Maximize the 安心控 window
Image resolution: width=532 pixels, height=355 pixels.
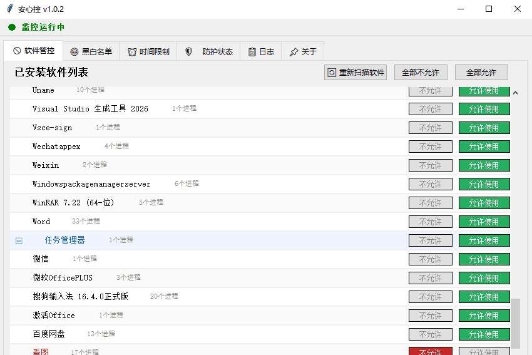(x=489, y=9)
